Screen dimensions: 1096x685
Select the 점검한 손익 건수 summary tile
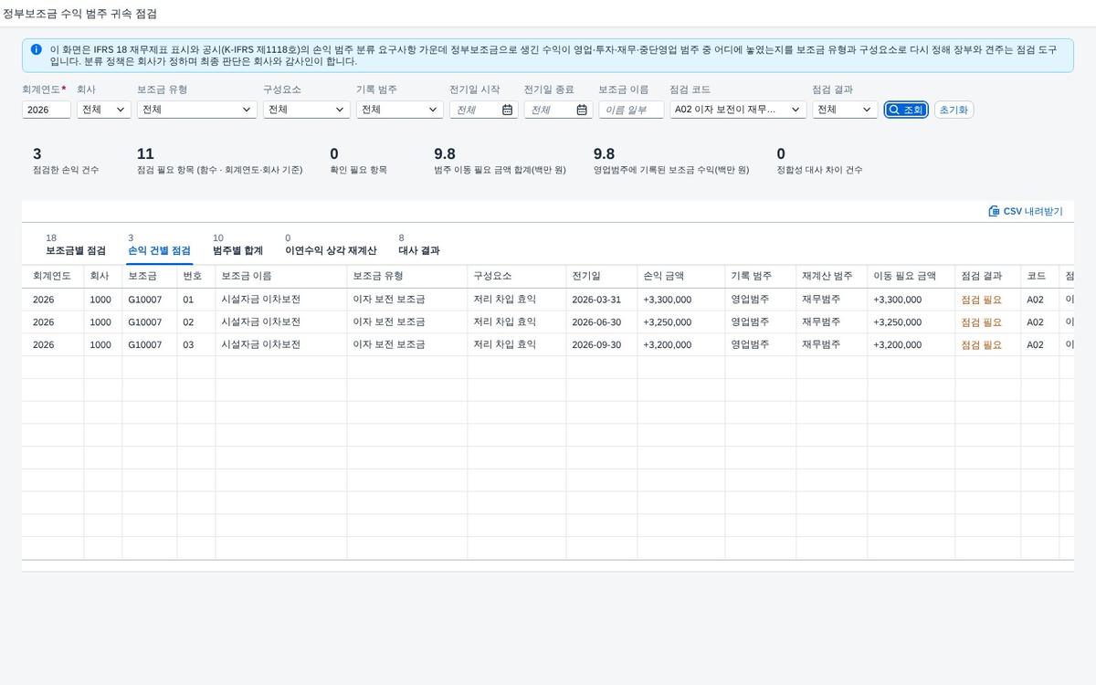click(66, 161)
